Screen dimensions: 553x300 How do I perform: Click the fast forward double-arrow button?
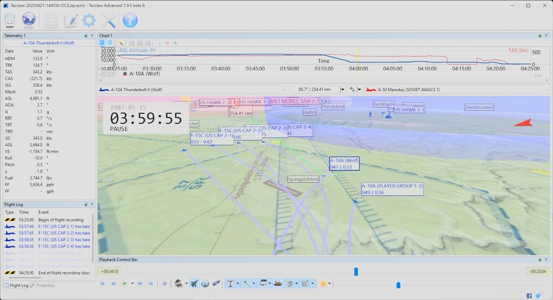tap(140, 283)
